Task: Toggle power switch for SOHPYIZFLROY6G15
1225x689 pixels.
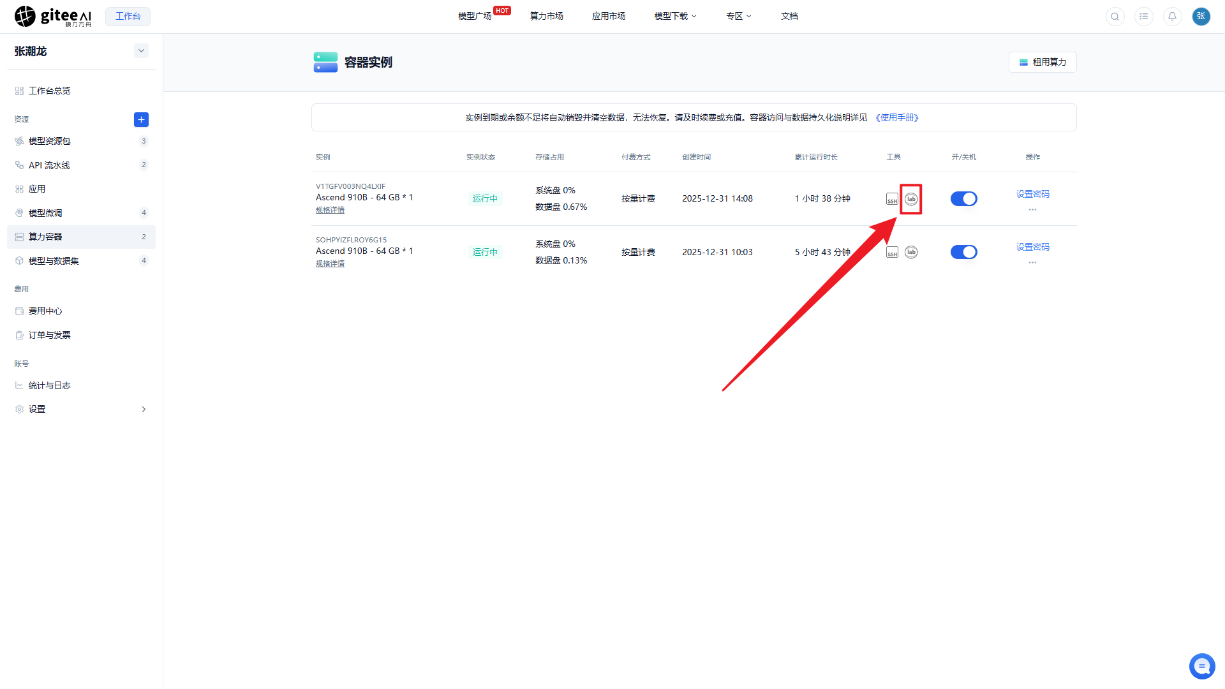Action: 963,252
